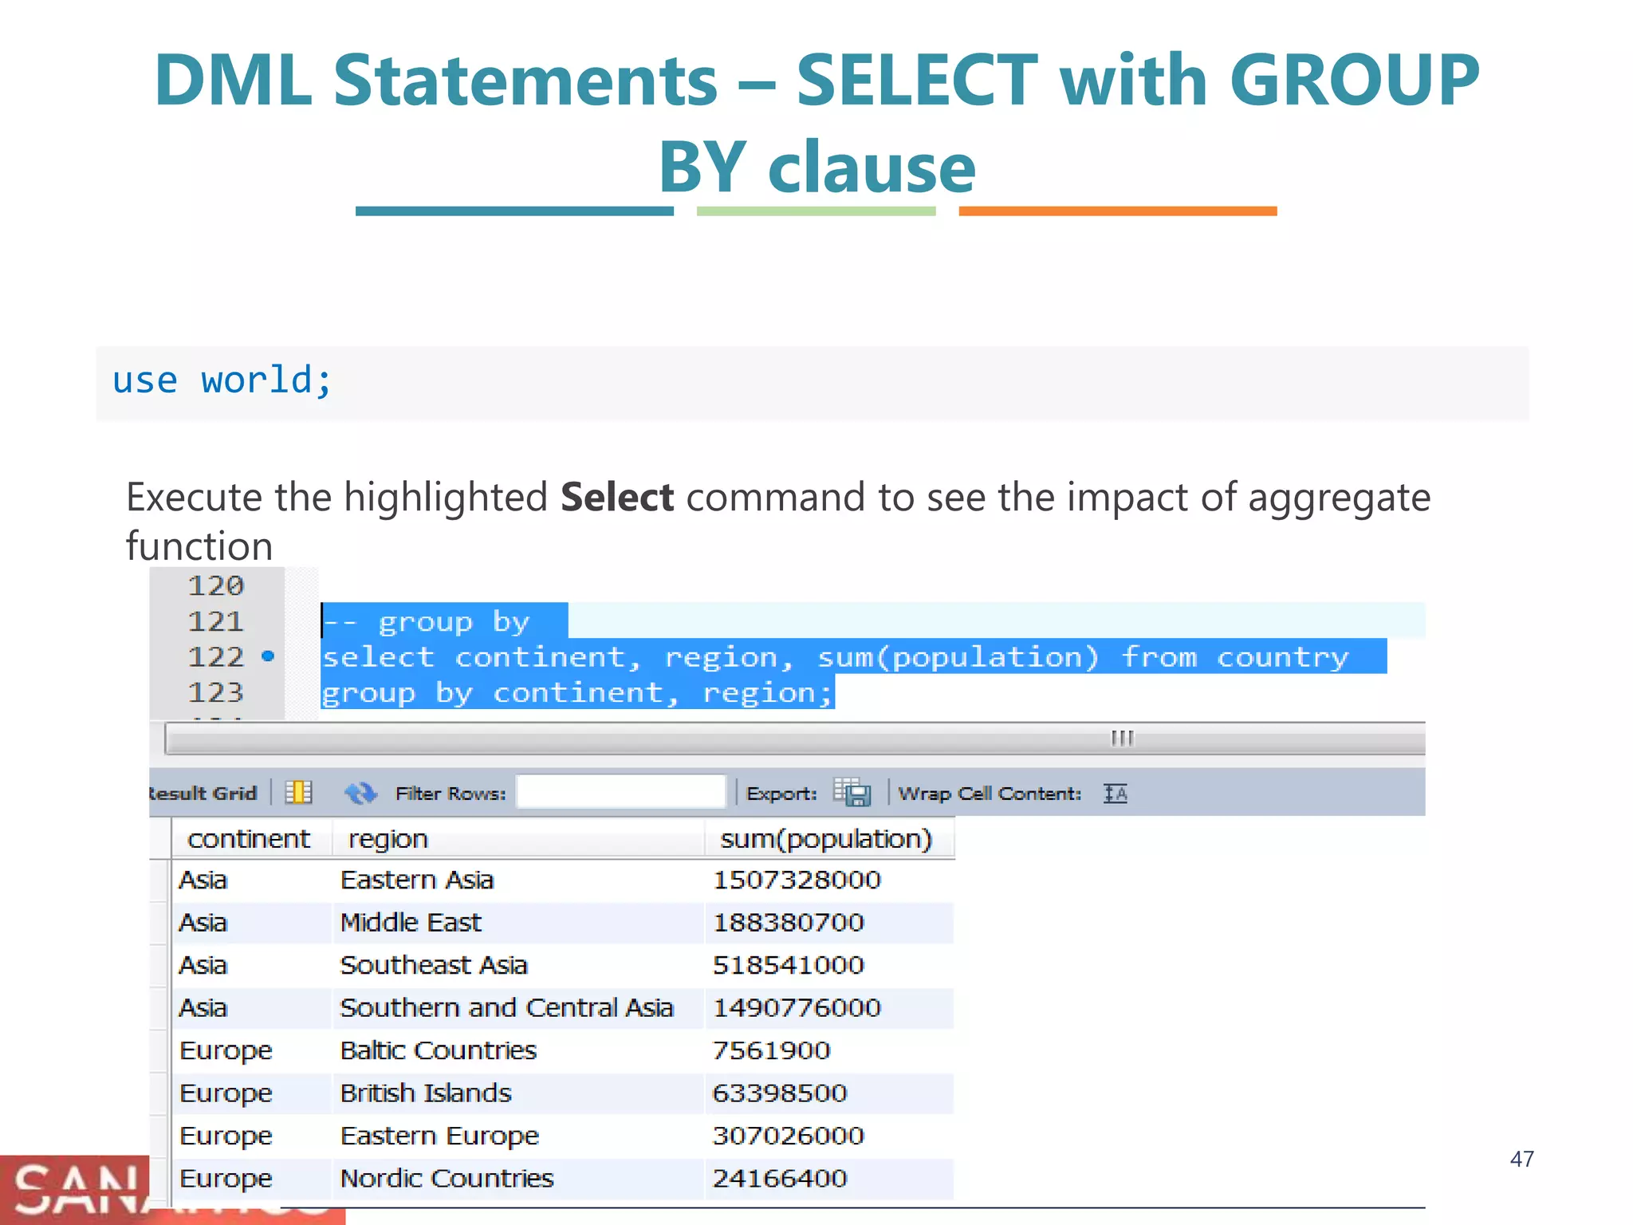Click the region column header

click(517, 839)
